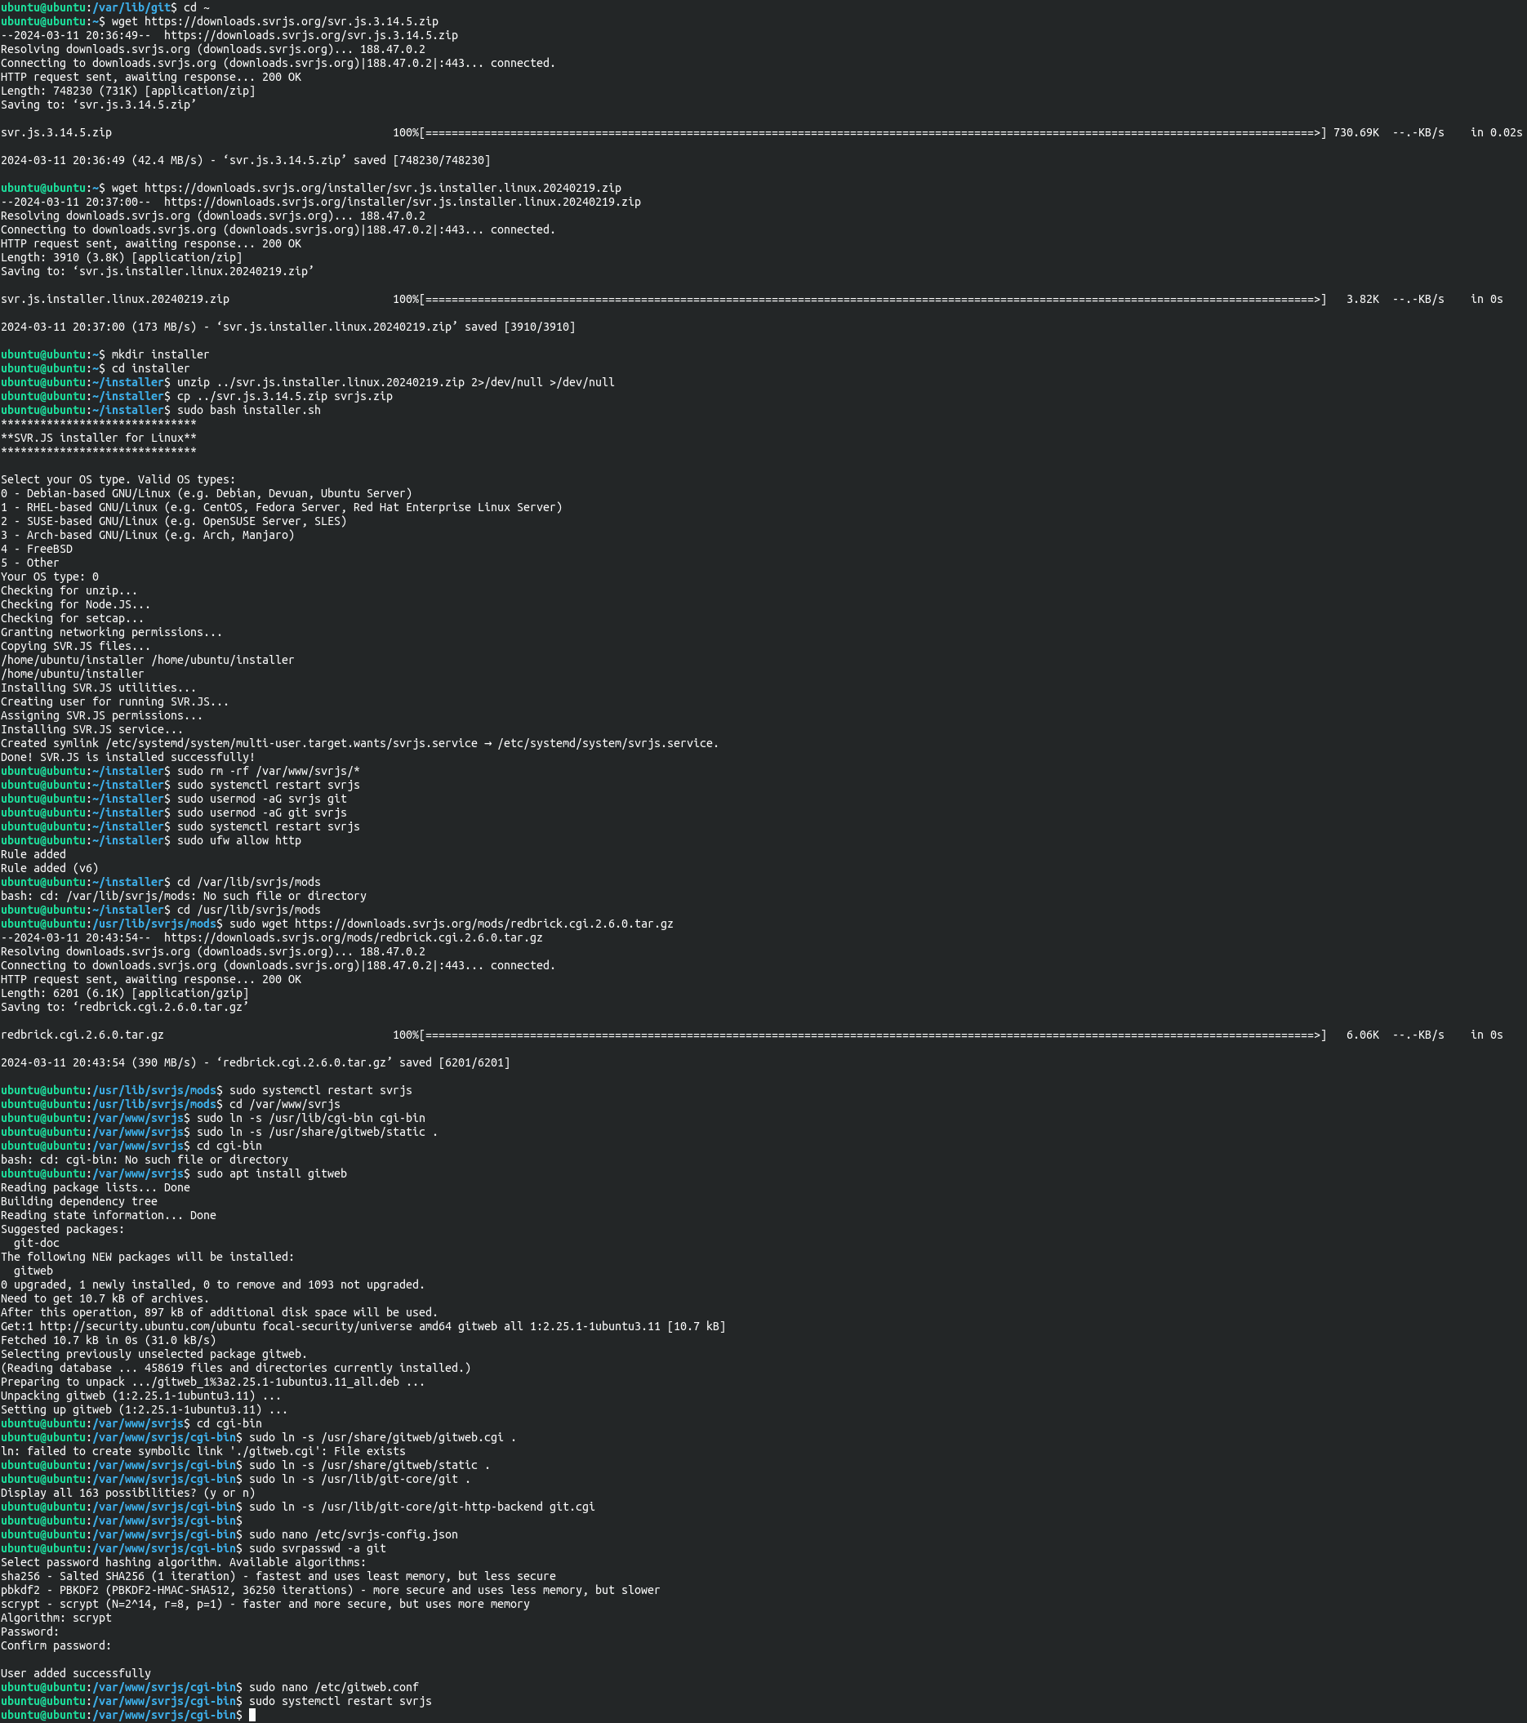Click the 'sudo usermod -aG git svrjs' command

(x=262, y=813)
